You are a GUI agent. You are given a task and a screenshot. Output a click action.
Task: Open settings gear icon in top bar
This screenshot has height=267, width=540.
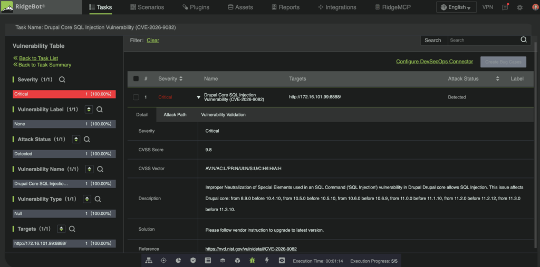coord(519,7)
